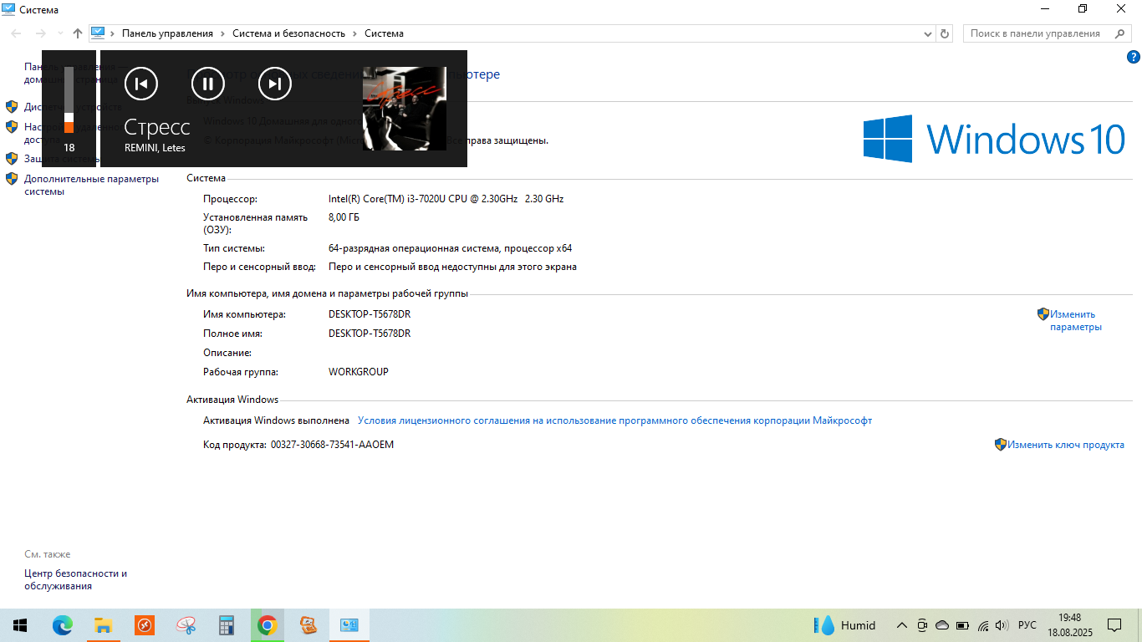1142x642 pixels.
Task: Refresh the Control Panel page
Action: click(945, 33)
